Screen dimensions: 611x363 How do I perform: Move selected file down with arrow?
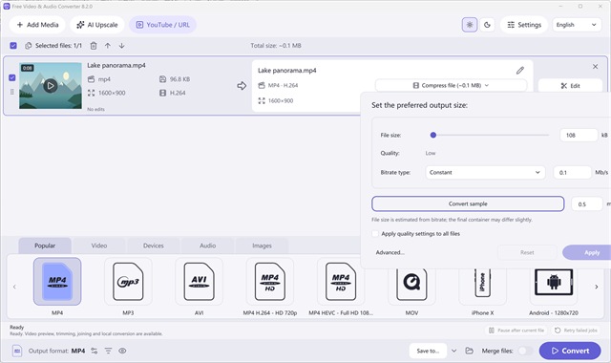point(121,46)
